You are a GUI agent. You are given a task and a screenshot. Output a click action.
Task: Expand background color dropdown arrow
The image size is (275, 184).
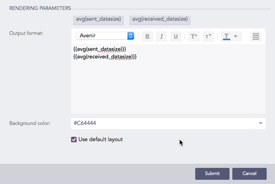tap(261, 123)
